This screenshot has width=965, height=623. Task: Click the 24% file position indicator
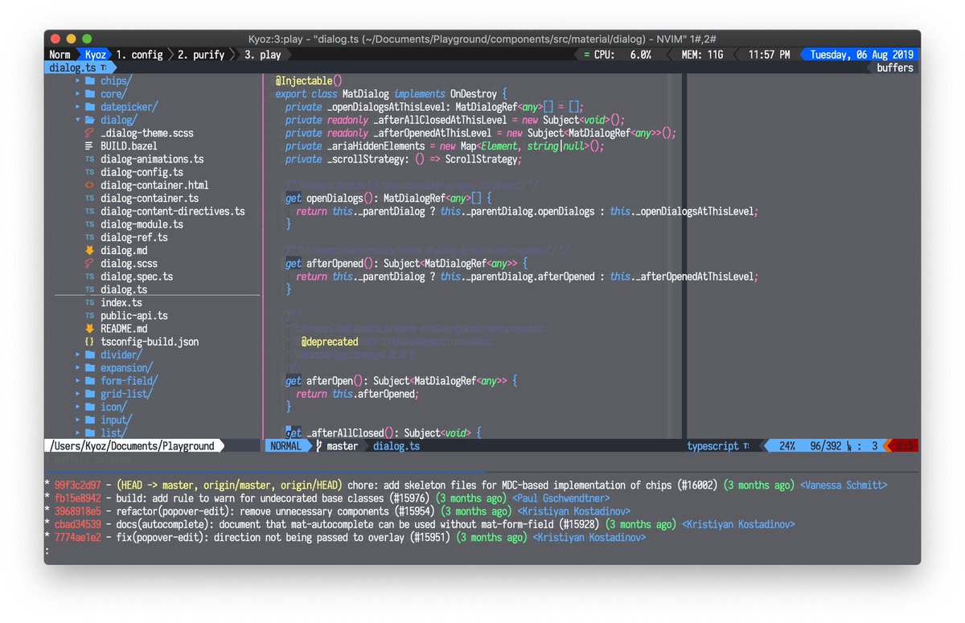[x=787, y=446]
